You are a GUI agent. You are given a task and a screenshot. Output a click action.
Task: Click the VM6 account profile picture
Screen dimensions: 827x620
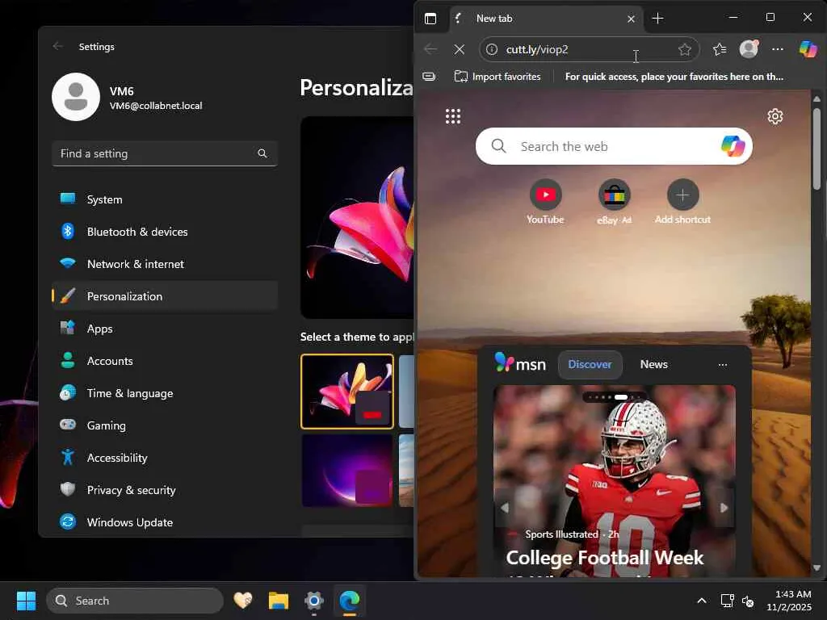coord(76,97)
